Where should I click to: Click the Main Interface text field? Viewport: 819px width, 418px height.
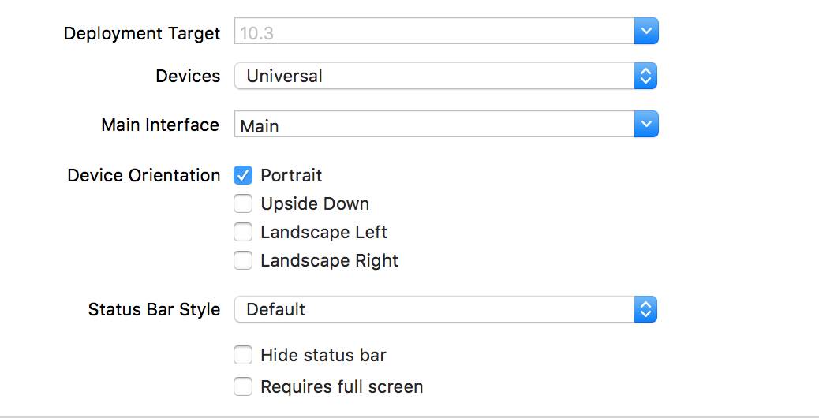434,125
